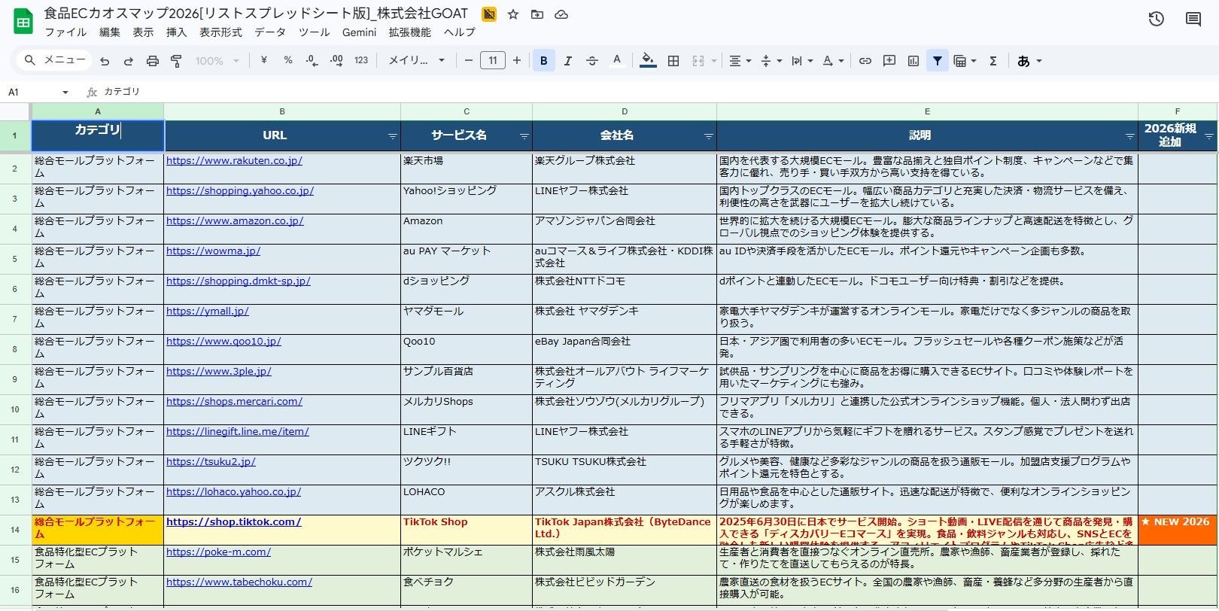Activate the paint format tool
Screen dimensions: 1219x611
pos(177,61)
